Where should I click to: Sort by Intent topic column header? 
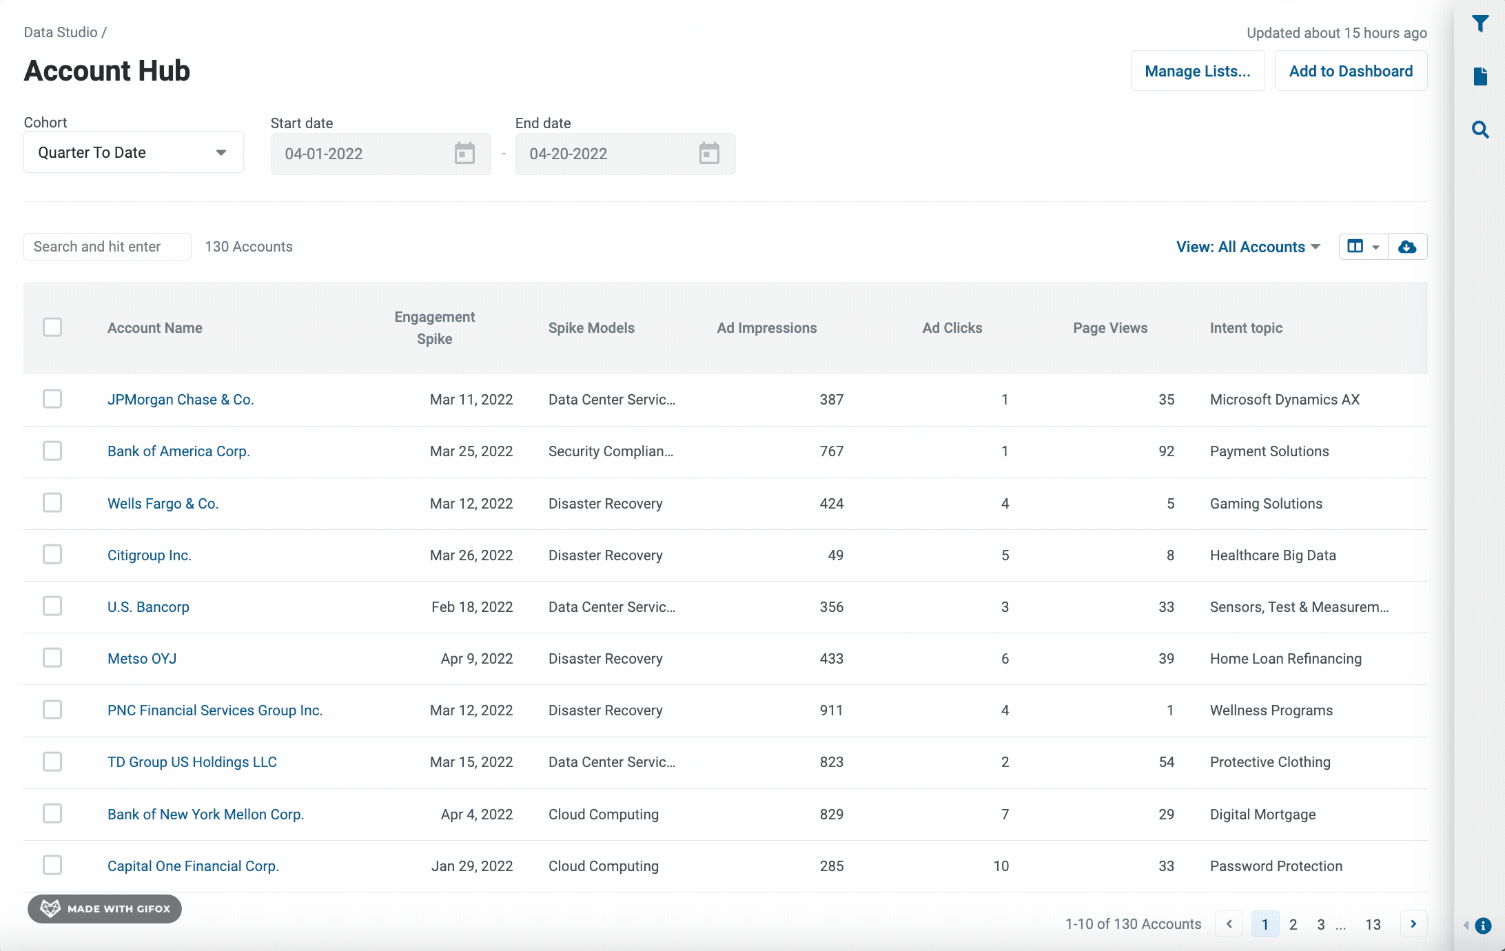[x=1246, y=328]
